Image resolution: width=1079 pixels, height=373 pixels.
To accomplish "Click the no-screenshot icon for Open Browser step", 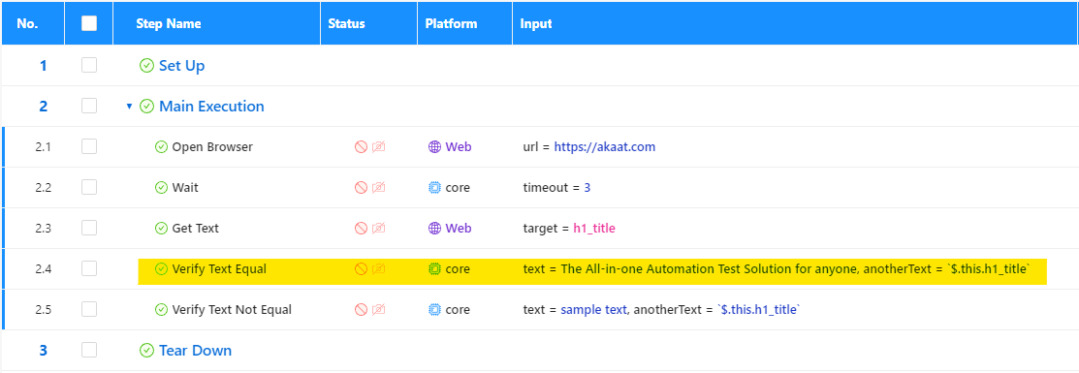I will [378, 146].
